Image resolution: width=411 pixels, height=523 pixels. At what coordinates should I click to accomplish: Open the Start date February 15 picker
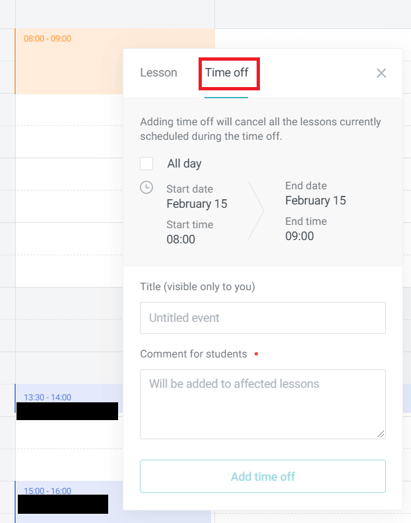[x=197, y=204]
